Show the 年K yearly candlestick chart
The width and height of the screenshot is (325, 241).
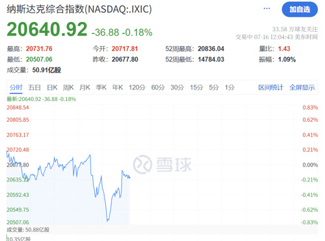(x=118, y=87)
